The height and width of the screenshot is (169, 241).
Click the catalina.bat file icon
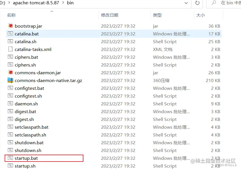[10, 34]
